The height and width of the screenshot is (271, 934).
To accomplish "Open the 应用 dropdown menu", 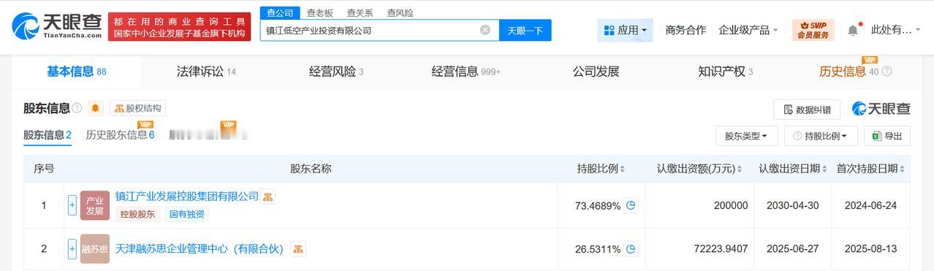I will tap(626, 30).
